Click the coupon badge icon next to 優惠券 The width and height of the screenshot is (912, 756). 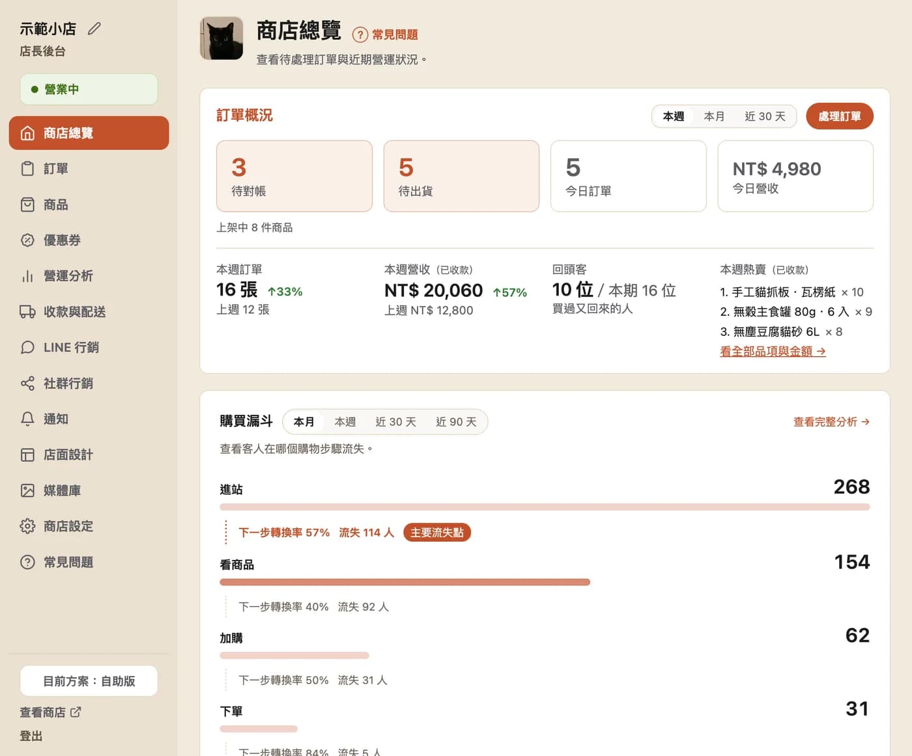click(27, 240)
